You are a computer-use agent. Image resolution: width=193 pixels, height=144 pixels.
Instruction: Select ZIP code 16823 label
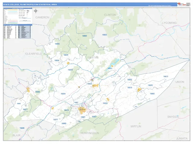click(90, 84)
